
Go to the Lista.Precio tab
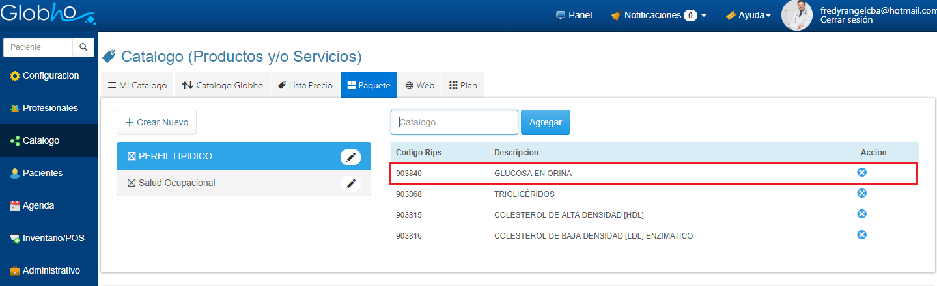pos(305,85)
